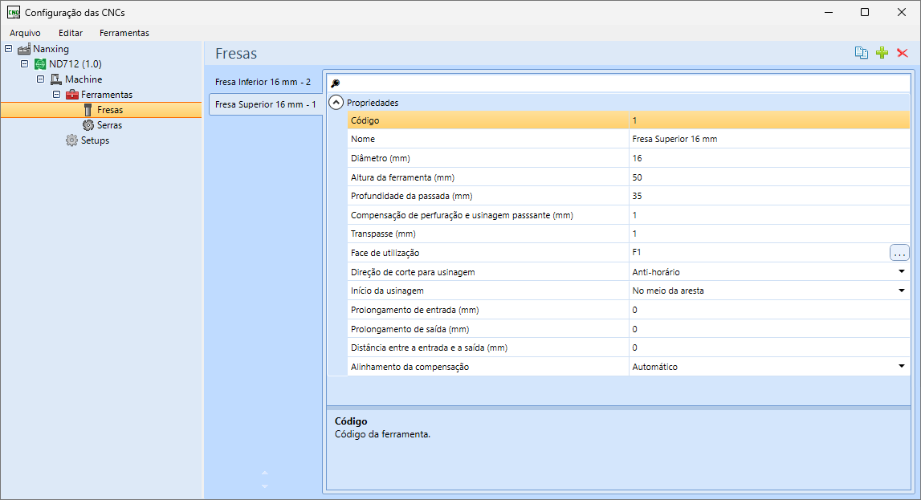The image size is (921, 500).
Task: Open the Início da usinagem dropdown
Action: tap(902, 291)
